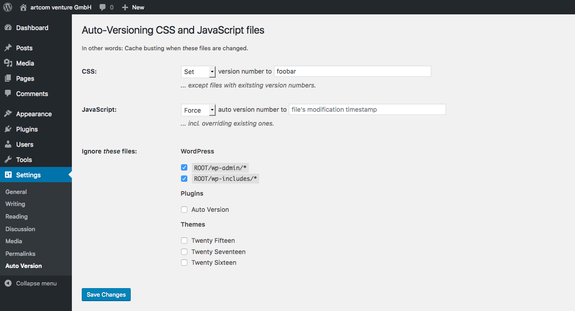Click the Users person icon
This screenshot has width=575, height=311.
[x=8, y=145]
